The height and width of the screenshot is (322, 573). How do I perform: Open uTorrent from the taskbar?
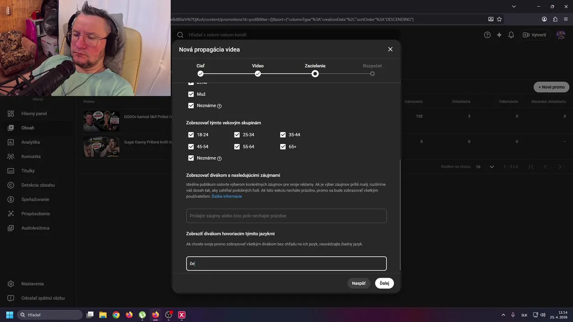click(142, 315)
